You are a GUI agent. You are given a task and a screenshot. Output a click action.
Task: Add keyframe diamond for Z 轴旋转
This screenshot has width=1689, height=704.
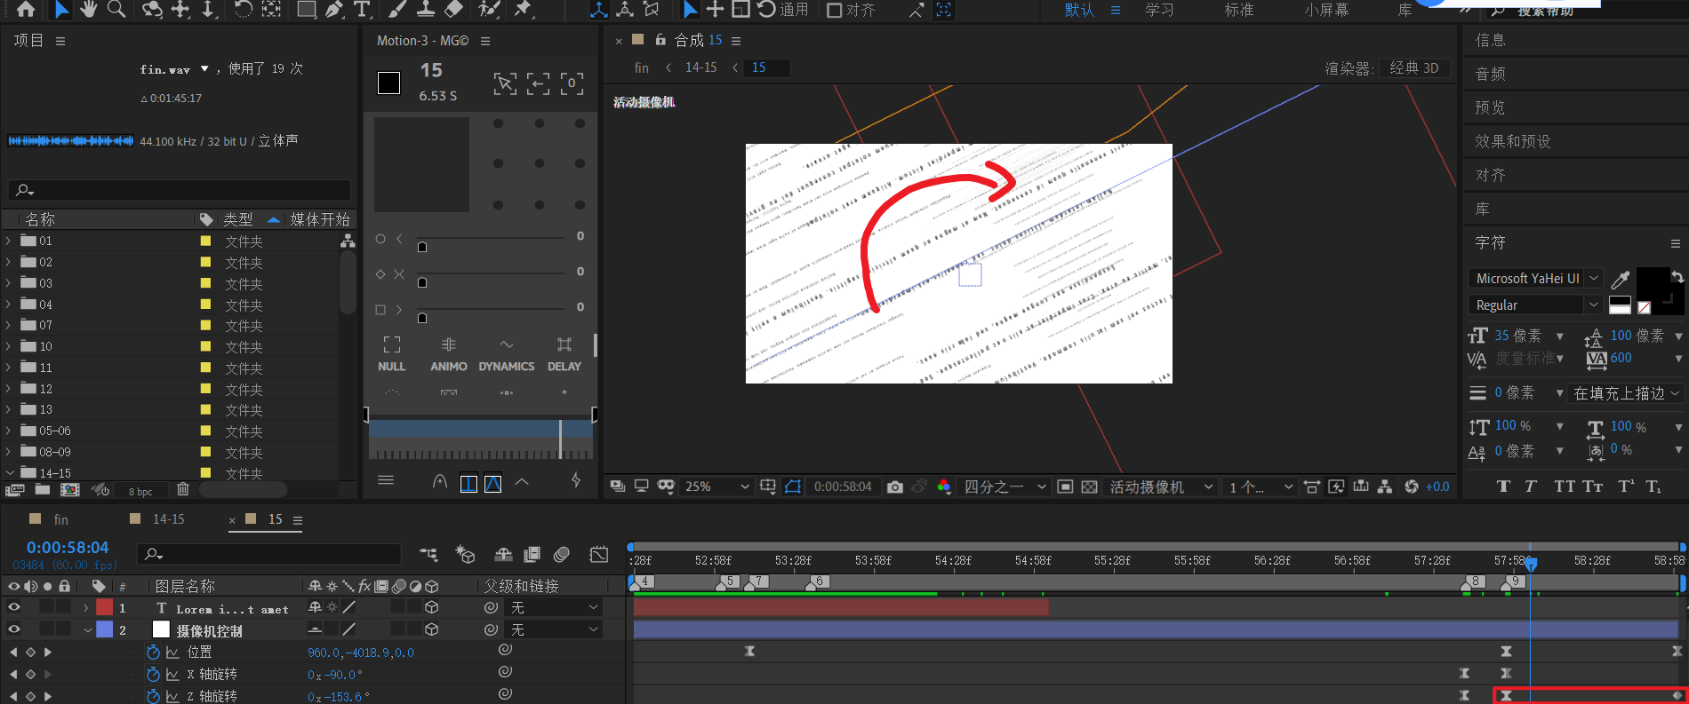point(30,696)
